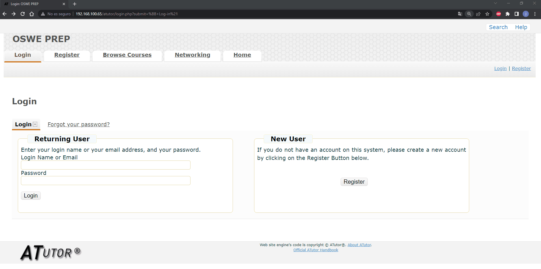
Task: Open the Official ATutor Handbook link
Action: pos(315,250)
